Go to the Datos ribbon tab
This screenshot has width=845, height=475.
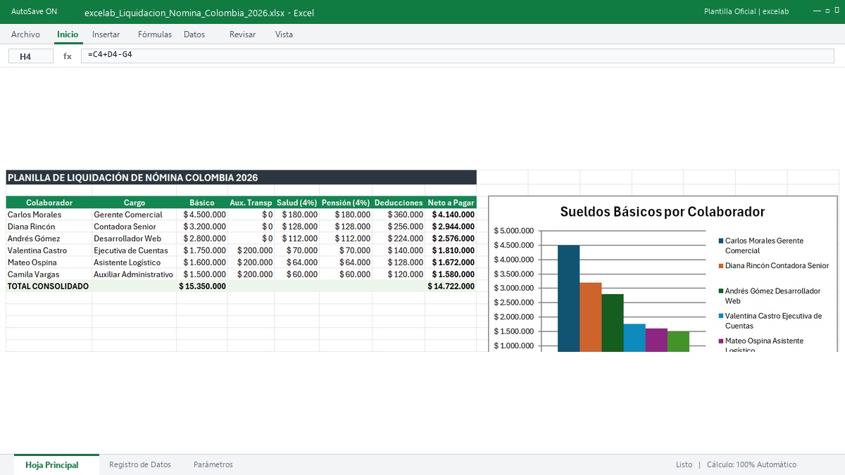tap(194, 34)
